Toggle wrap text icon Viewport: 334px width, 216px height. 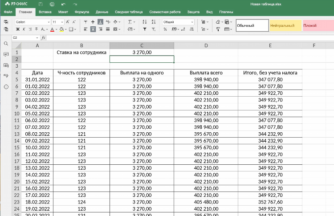(108, 22)
